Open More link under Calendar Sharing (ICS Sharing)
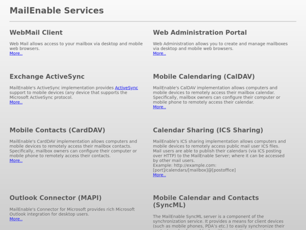This screenshot has height=230, width=306. pos(160,175)
